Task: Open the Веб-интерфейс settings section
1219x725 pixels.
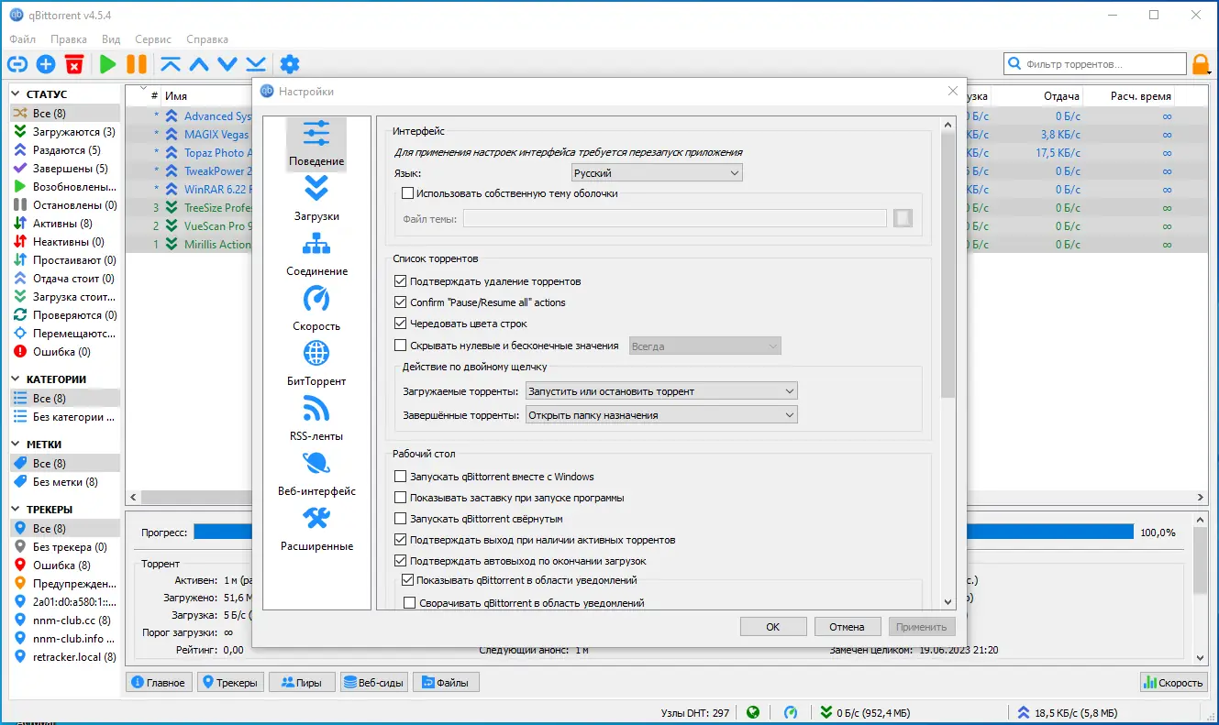Action: (316, 474)
